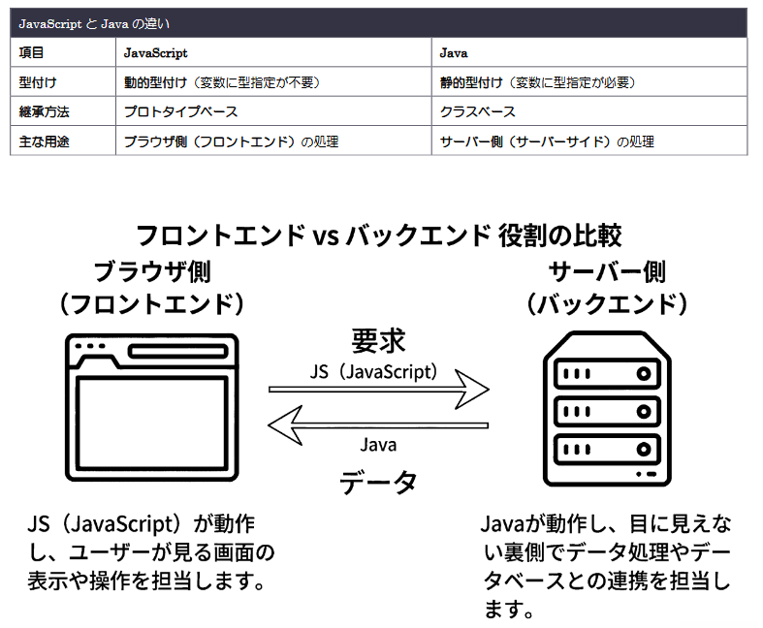Click the 'プロトタイプベース' table cell
This screenshot has width=763, height=628.
tap(181, 111)
